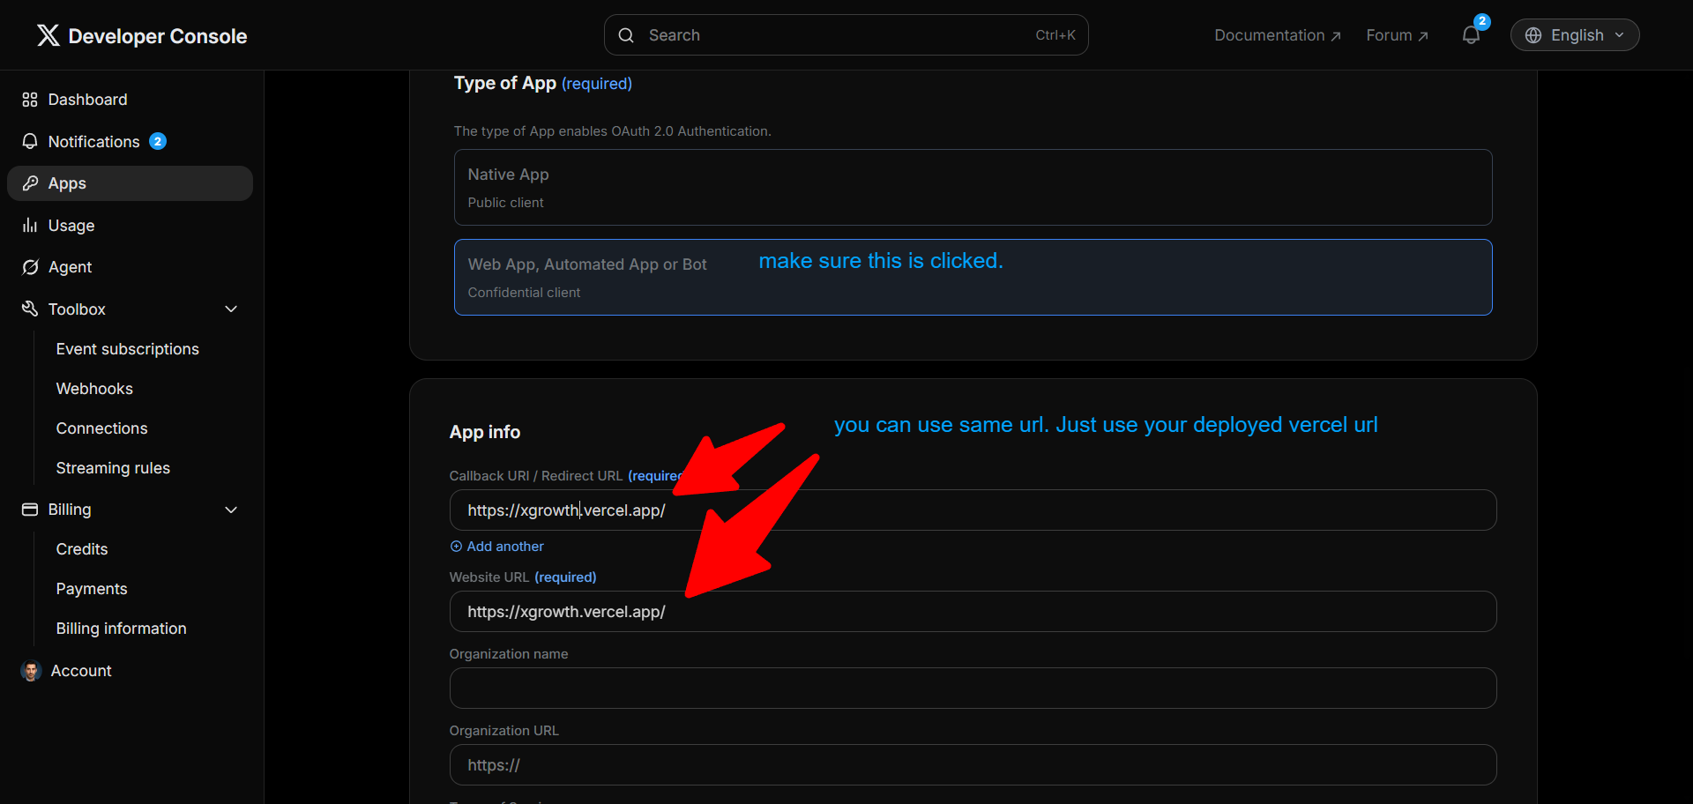Collapse the Toolbox section chevron

tap(231, 309)
